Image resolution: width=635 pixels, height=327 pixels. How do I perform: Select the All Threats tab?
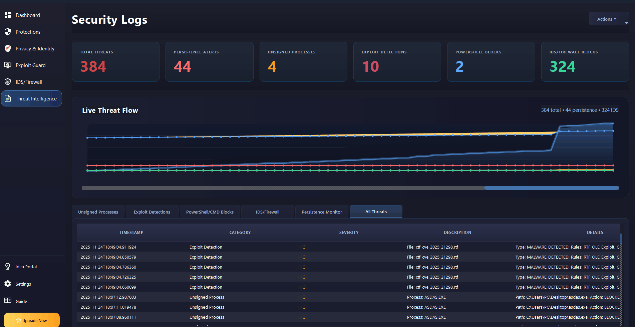(376, 211)
